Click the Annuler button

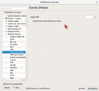coord(82,88)
